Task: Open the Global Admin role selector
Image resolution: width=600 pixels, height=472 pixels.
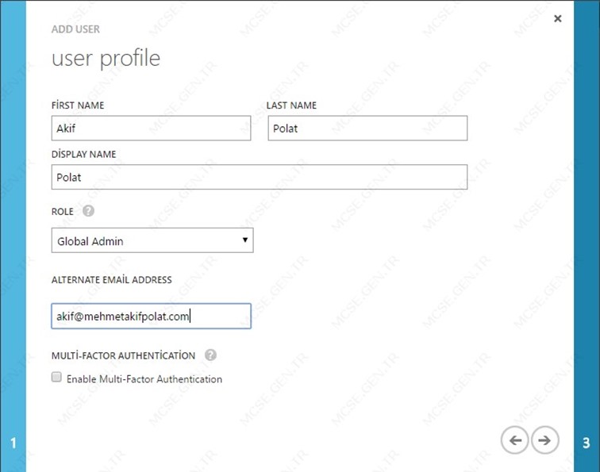Action: click(x=152, y=240)
